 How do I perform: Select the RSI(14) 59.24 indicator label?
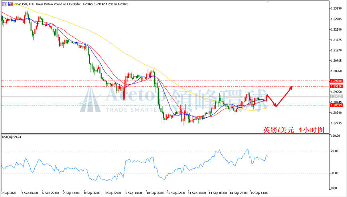pos(12,137)
